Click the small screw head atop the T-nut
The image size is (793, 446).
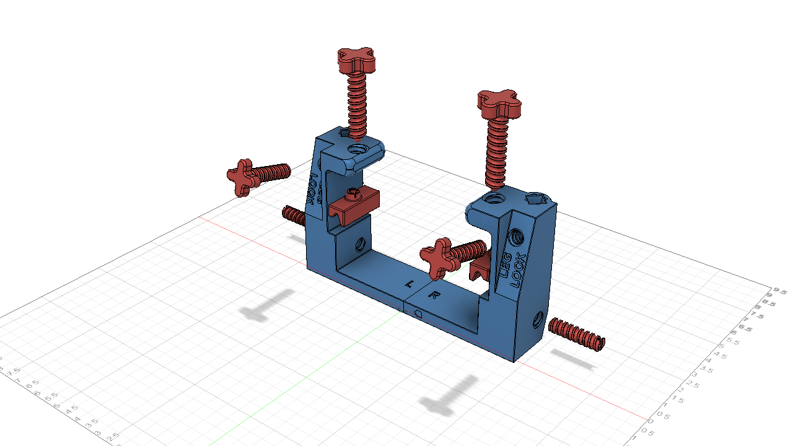(353, 193)
